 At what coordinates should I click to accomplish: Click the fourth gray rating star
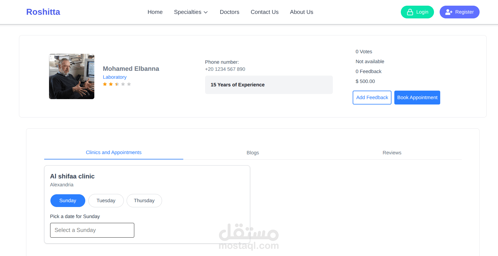point(123,84)
